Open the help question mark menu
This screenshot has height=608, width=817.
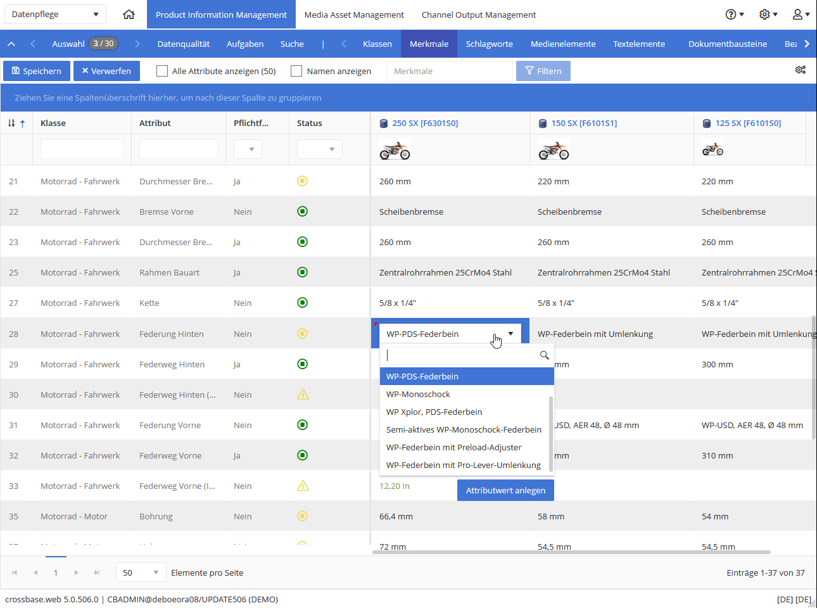pos(735,14)
